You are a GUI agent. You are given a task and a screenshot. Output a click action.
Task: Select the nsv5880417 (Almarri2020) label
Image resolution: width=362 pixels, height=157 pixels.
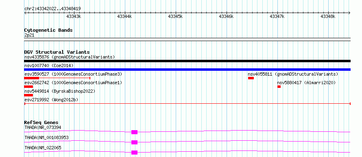(x=306, y=83)
